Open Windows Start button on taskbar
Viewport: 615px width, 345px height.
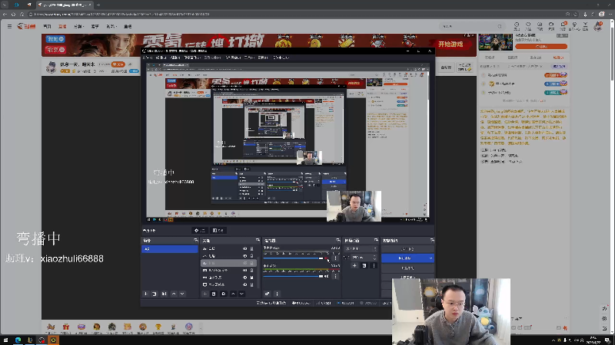click(5, 340)
